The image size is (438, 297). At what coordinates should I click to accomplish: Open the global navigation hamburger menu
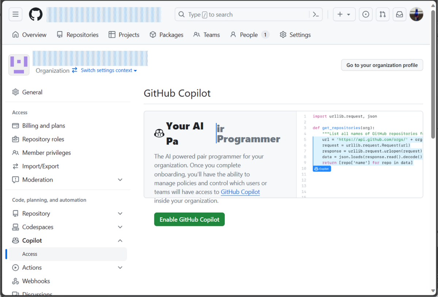coord(15,14)
